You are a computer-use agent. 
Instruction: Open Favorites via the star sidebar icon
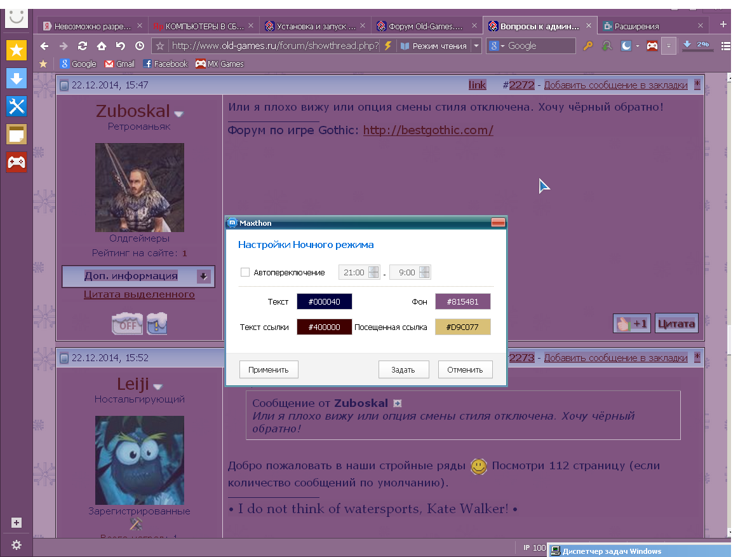[x=16, y=50]
